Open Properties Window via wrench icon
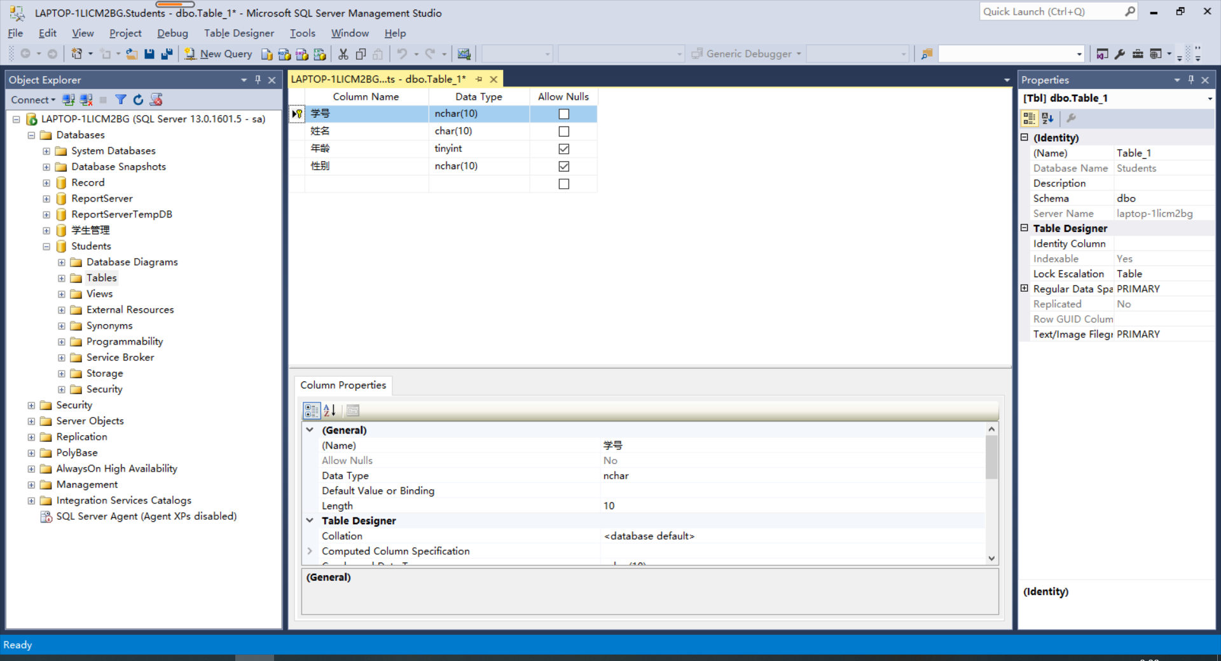The height and width of the screenshot is (661, 1221). 1120,54
